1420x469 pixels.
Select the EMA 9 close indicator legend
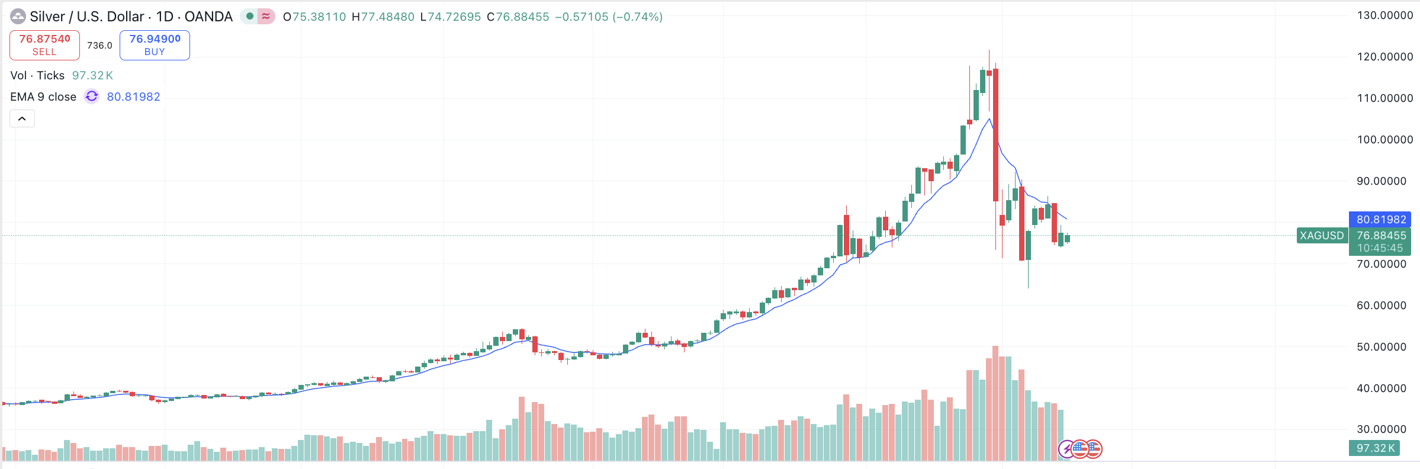(43, 97)
